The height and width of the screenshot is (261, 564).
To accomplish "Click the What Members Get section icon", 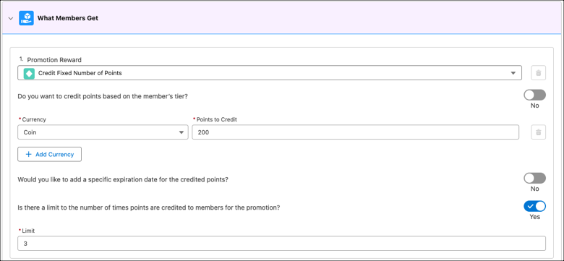I will [x=26, y=18].
